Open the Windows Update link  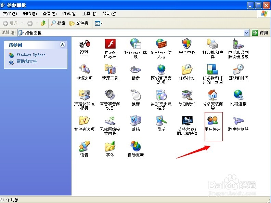[x=31, y=55]
